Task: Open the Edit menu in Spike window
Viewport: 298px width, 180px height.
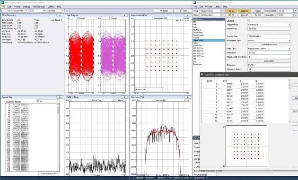Action: pyautogui.click(x=9, y=7)
